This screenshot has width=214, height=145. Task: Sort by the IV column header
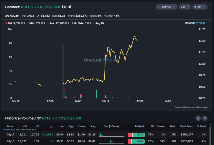pos(152,126)
